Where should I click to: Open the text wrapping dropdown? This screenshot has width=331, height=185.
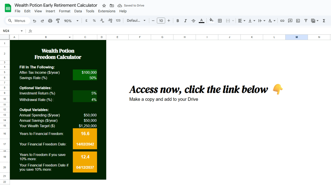(x=262, y=21)
